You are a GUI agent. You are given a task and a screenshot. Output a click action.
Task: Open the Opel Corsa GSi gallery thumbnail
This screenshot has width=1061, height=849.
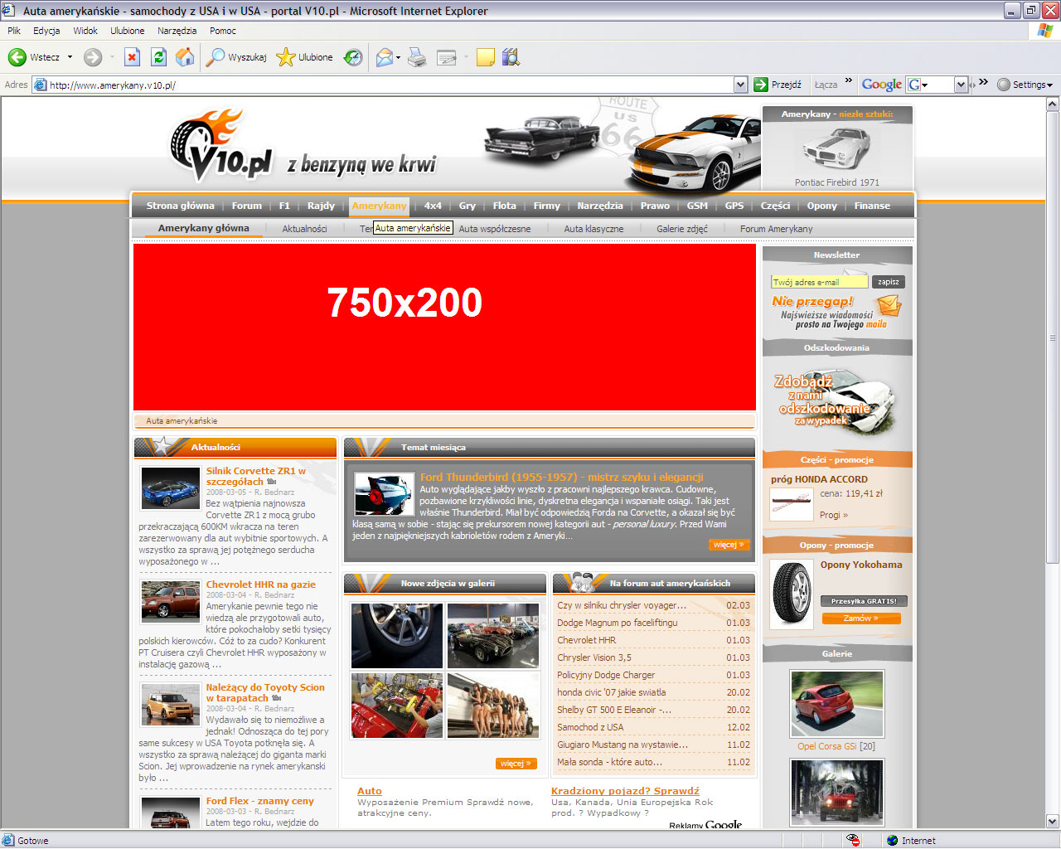(x=837, y=704)
